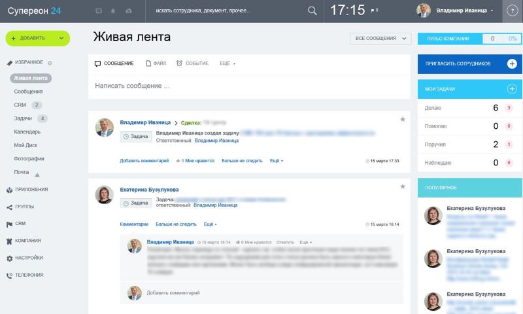Click the search magnifier icon
This screenshot has width=523, height=314.
click(312, 10)
